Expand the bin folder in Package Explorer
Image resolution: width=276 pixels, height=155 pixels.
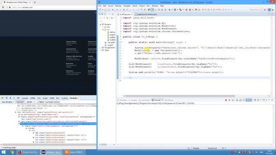[103, 27]
